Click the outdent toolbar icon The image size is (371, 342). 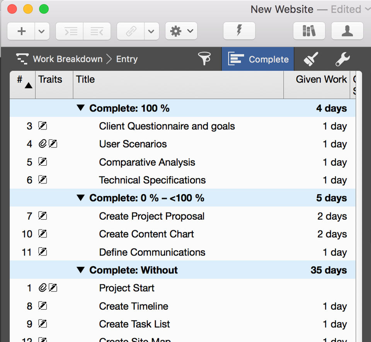click(x=96, y=31)
